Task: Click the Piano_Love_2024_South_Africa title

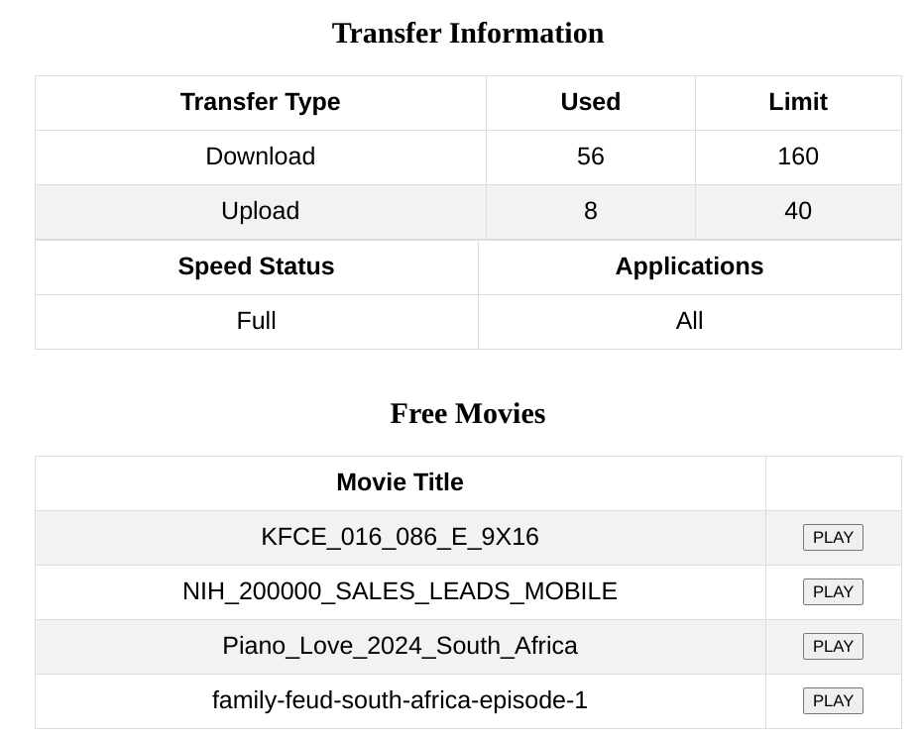Action: [x=400, y=646]
